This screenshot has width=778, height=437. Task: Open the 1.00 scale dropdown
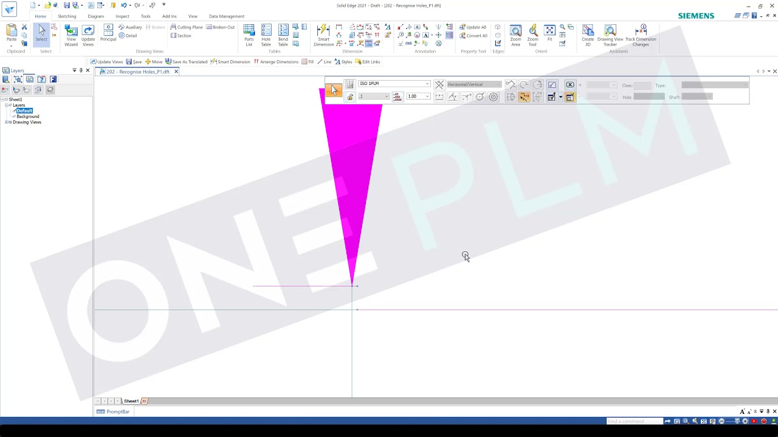tap(427, 97)
